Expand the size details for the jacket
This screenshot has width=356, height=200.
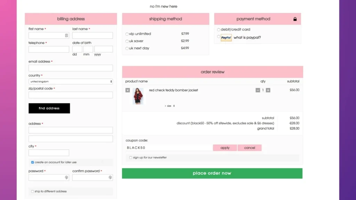[x=169, y=106]
